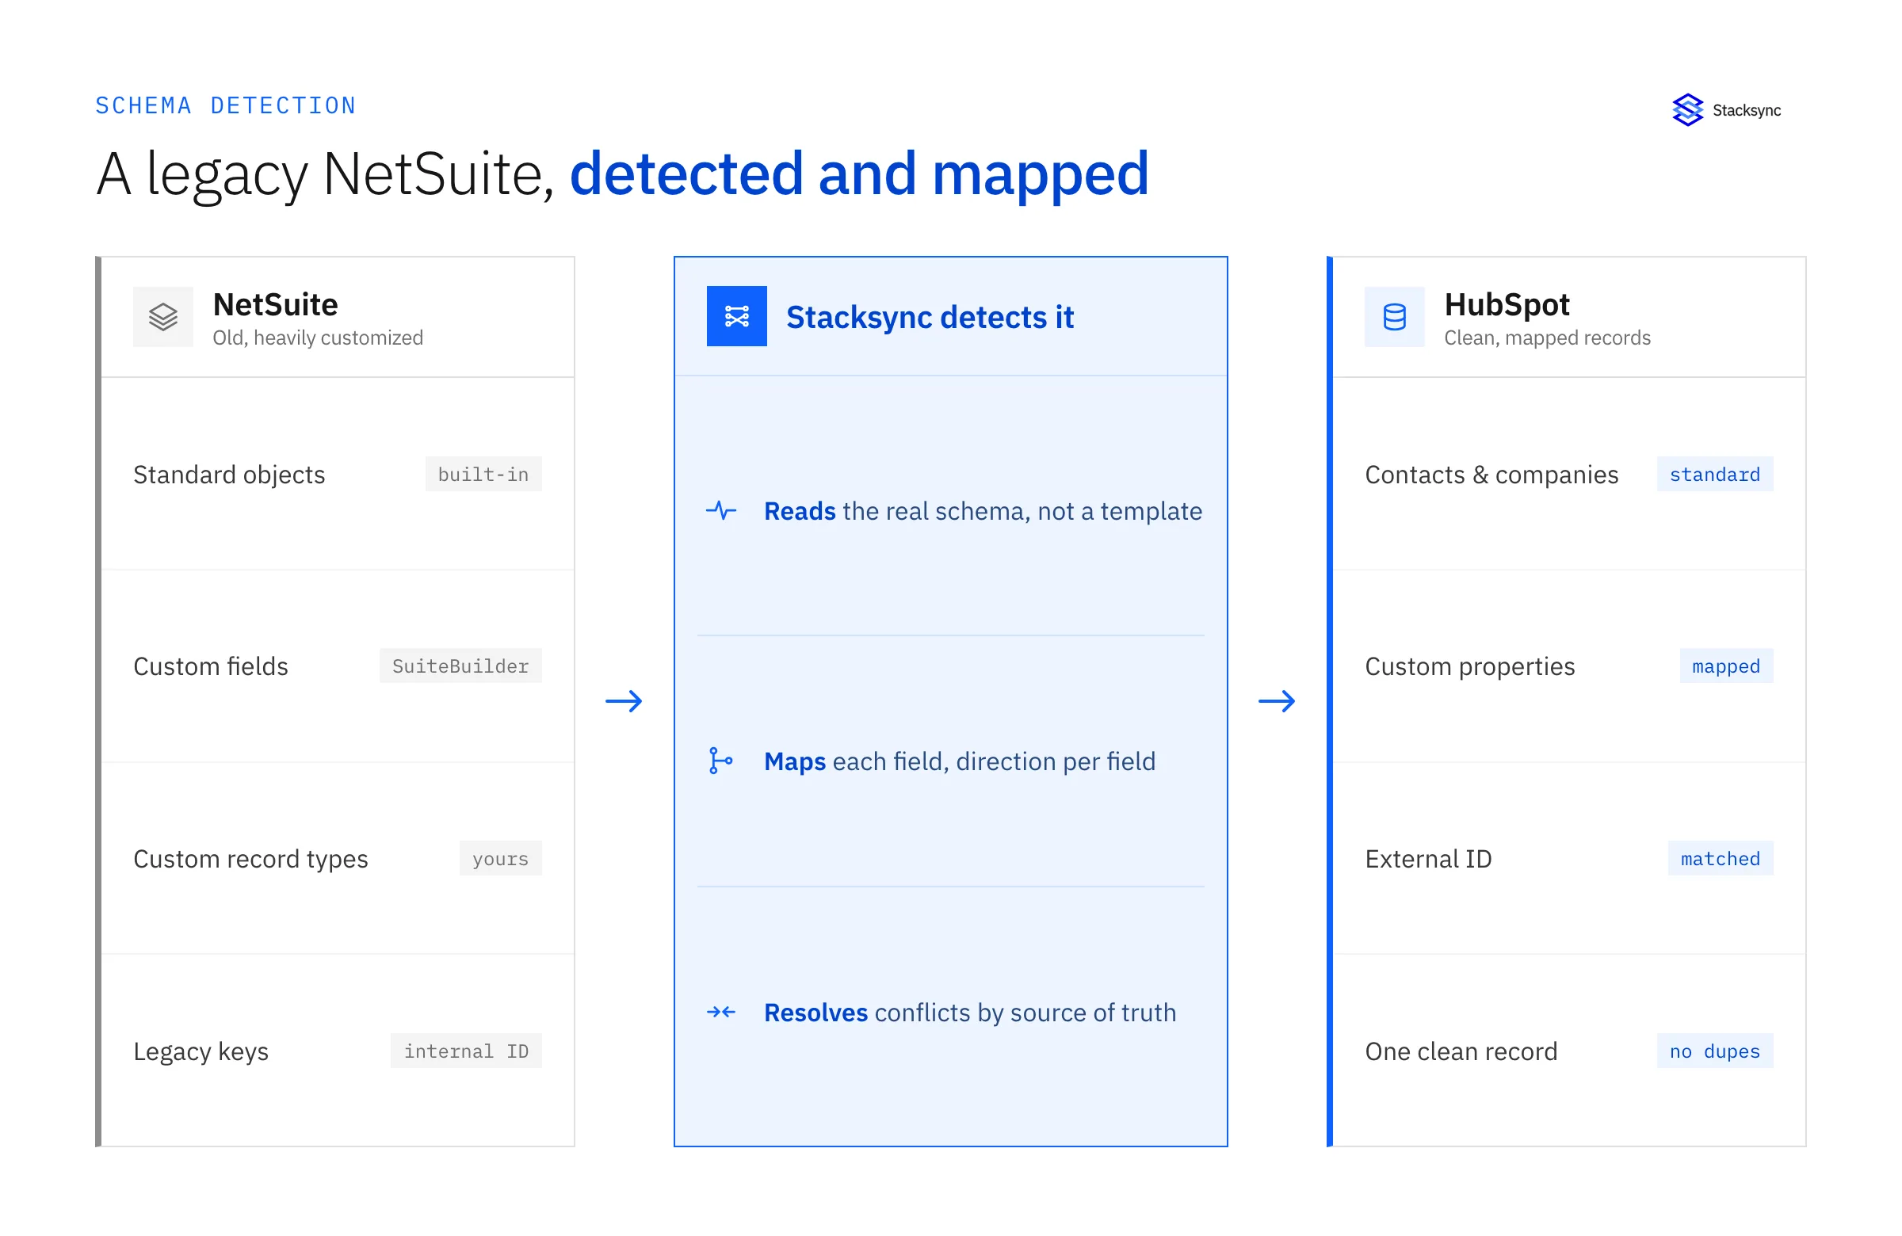1902x1236 pixels.
Task: Click 'External ID' row label
Action: click(x=1428, y=859)
